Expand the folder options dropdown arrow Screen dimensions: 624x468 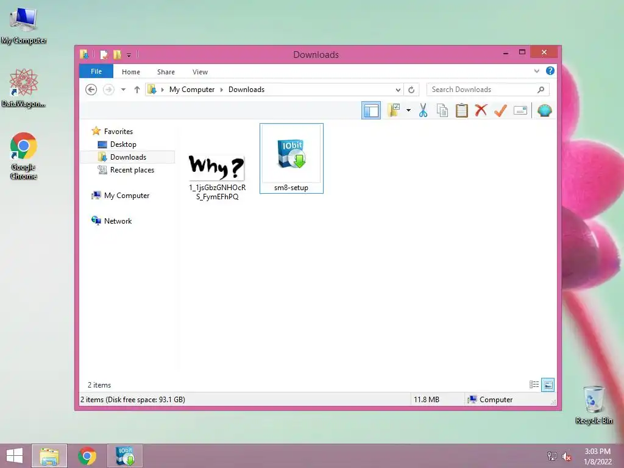tap(408, 110)
